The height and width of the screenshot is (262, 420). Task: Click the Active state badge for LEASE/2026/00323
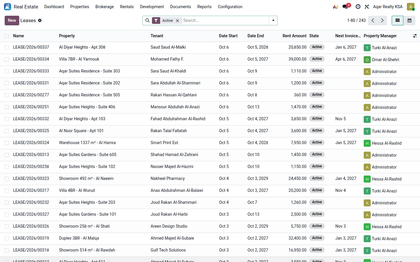[x=317, y=178]
